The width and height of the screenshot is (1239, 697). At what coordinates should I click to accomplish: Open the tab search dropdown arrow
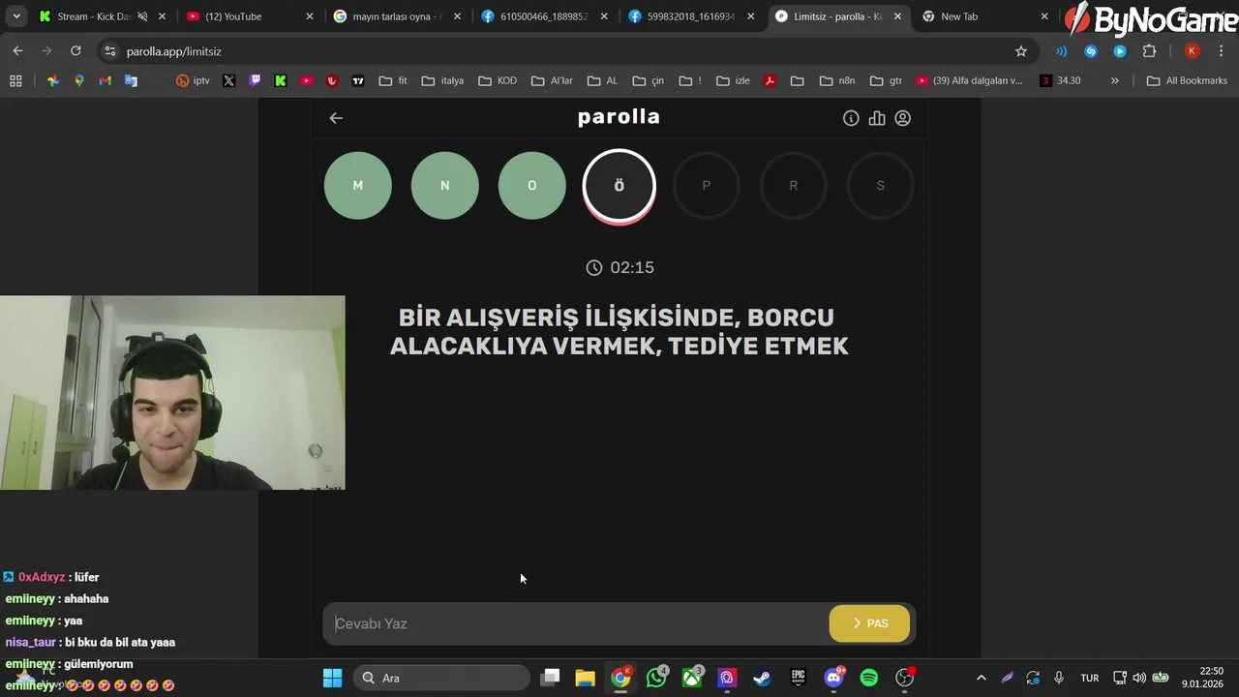tap(16, 16)
